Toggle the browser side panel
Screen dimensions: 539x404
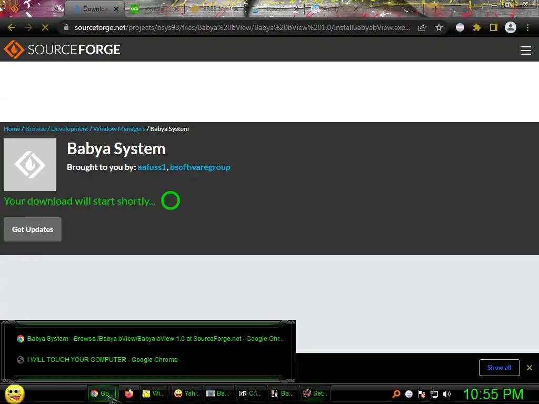pos(494,27)
